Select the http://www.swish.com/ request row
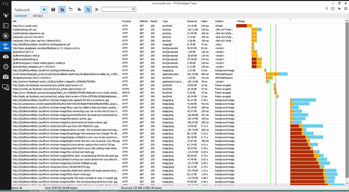The height and width of the screenshot is (192, 349). point(178,26)
